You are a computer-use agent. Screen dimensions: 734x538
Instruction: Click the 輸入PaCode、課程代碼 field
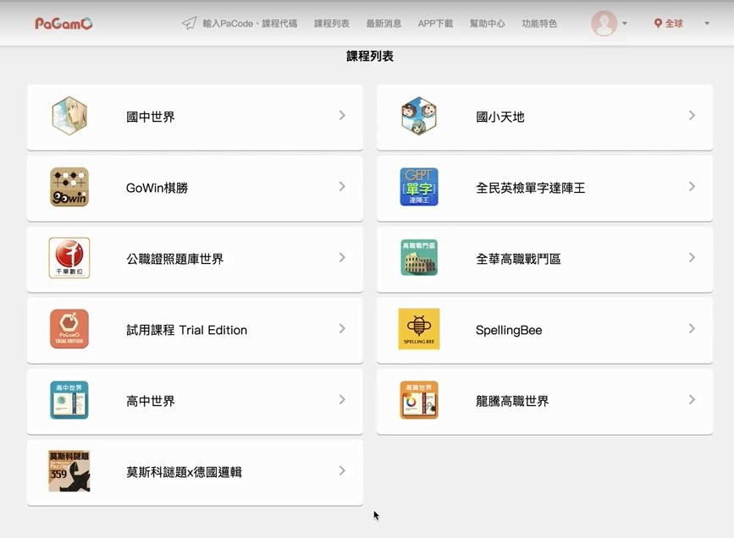tap(250, 24)
